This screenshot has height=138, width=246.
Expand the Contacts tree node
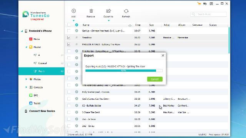point(26,87)
